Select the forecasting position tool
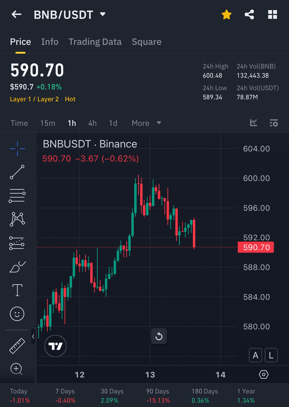Screen dimensions: 289x407 (17, 243)
